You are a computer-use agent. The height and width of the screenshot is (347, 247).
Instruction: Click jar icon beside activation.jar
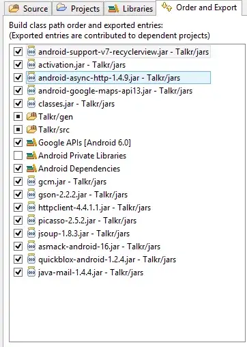pos(31,64)
